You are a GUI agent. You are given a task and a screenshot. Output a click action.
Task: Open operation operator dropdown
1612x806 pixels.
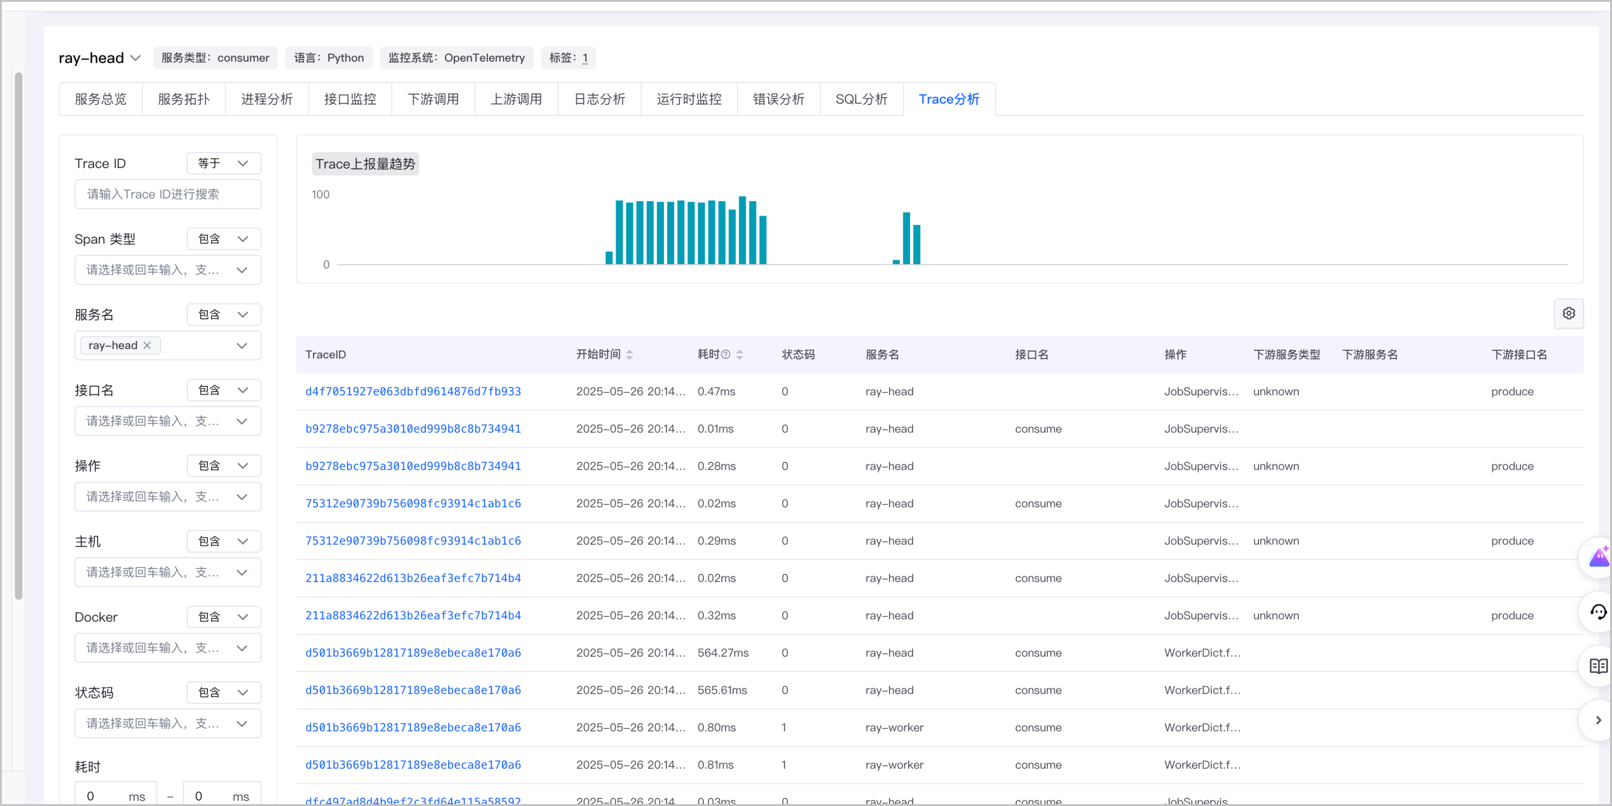[x=224, y=466]
